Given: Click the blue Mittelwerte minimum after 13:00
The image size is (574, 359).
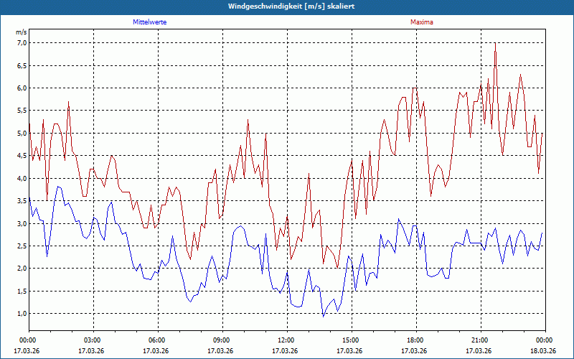Looking at the screenshot, I should [324, 317].
